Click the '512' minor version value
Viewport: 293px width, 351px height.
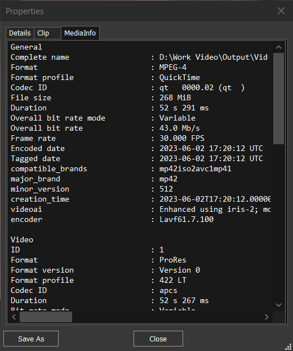pyautogui.click(x=166, y=189)
